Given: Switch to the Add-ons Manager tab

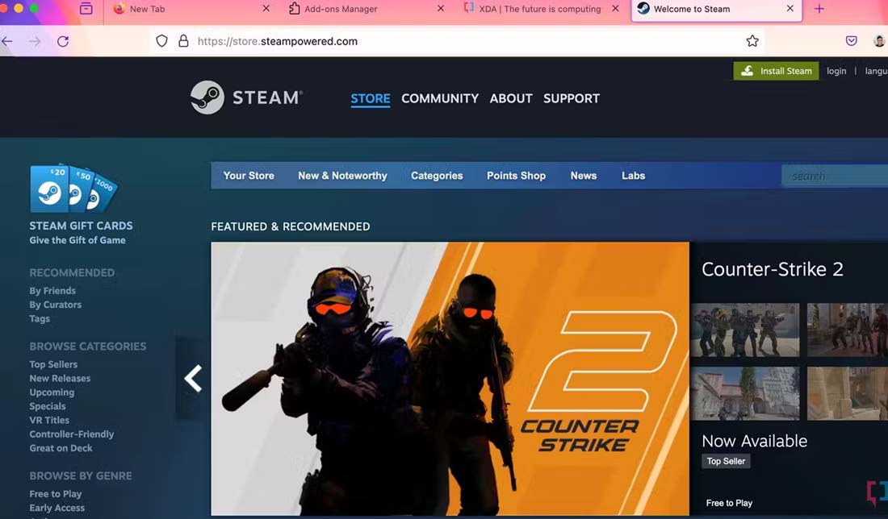Looking at the screenshot, I should [340, 9].
